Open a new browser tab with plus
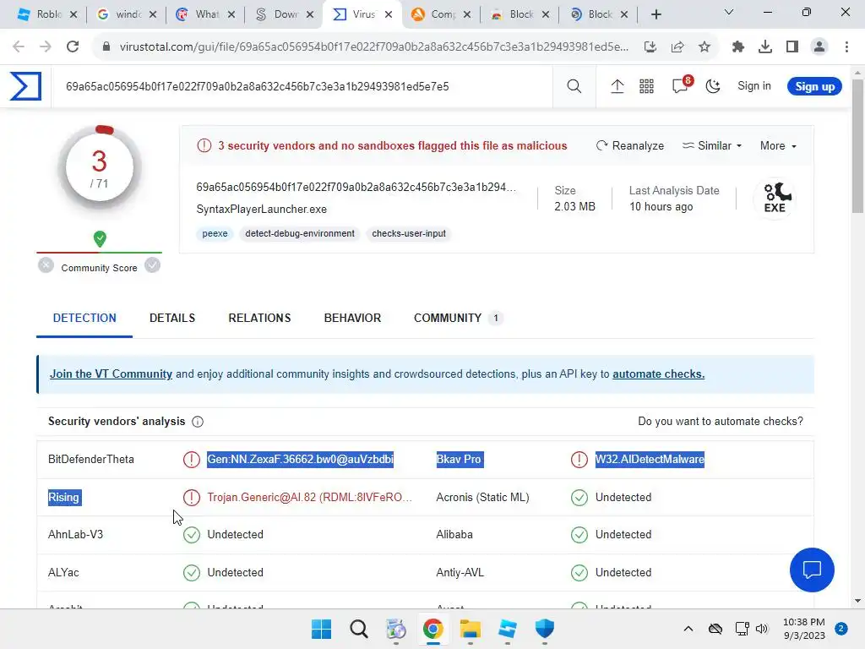This screenshot has height=649, width=865. point(656,14)
